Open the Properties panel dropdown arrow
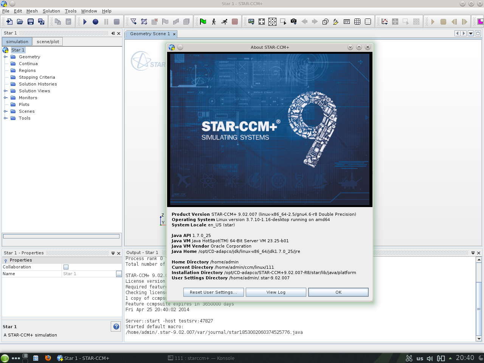 [113, 253]
